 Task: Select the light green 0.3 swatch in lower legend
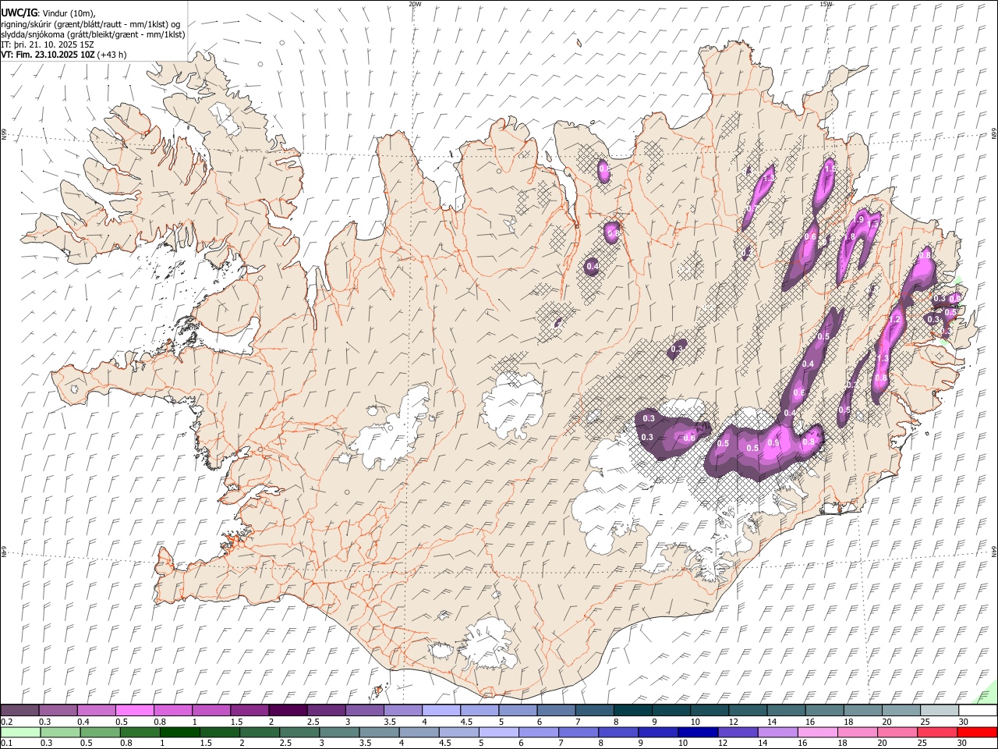pos(61,733)
